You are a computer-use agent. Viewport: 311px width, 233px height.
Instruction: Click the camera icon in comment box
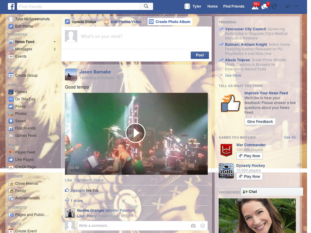click(193, 226)
